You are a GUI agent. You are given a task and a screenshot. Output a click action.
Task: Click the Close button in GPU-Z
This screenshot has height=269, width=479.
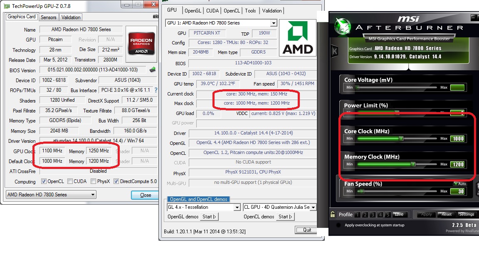pos(146,195)
